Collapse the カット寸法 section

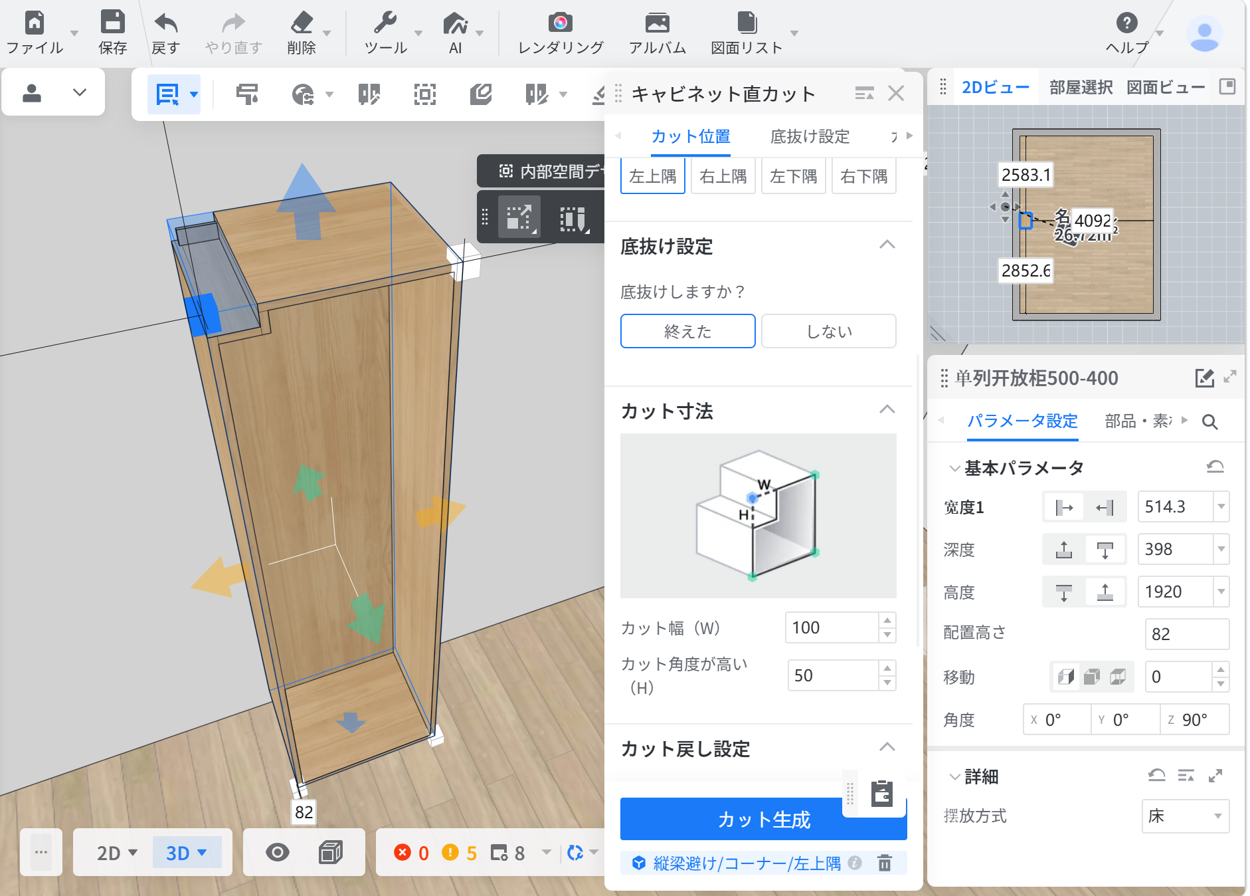pos(887,409)
